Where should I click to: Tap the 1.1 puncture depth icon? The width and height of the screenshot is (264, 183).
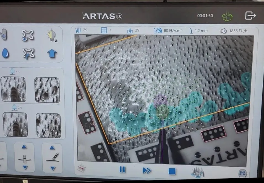[x=12, y=71]
